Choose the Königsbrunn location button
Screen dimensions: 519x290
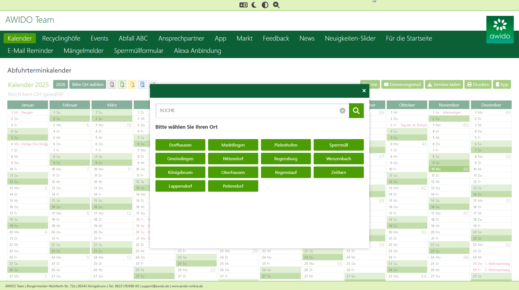(180, 172)
